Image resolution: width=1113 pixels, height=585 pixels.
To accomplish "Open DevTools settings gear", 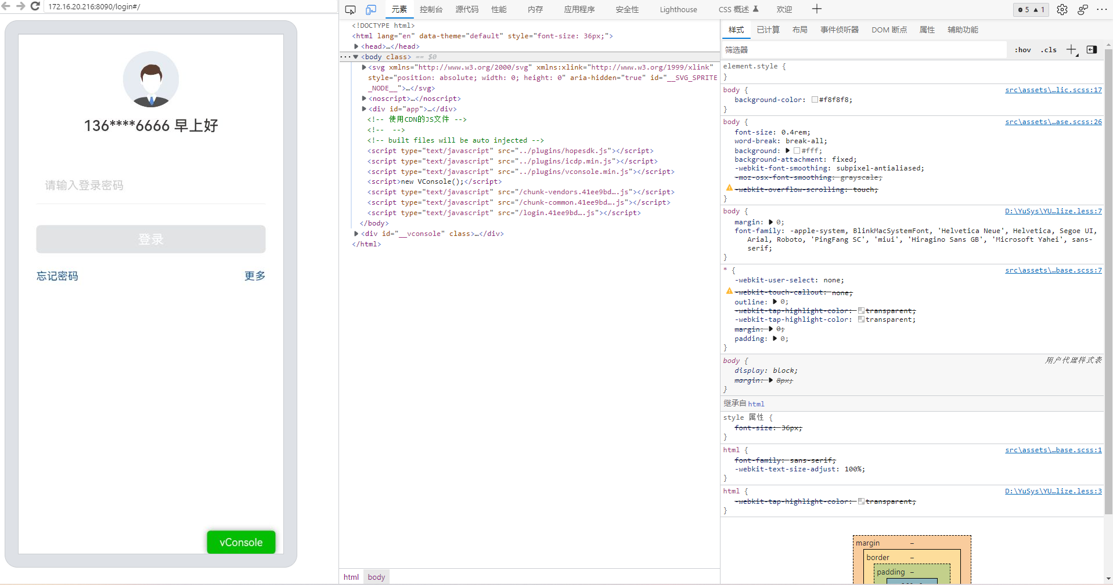I will (1062, 10).
